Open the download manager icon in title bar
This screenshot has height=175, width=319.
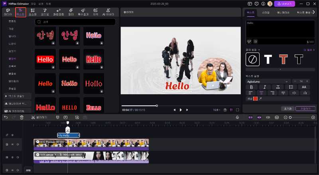(x=263, y=4)
